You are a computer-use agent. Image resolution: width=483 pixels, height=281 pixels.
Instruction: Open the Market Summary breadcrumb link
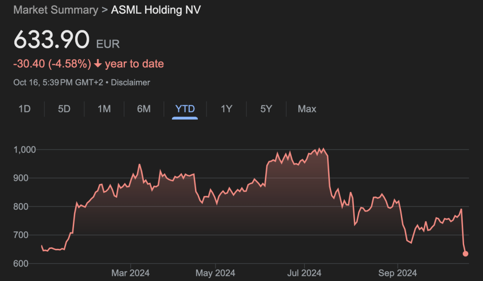(55, 10)
